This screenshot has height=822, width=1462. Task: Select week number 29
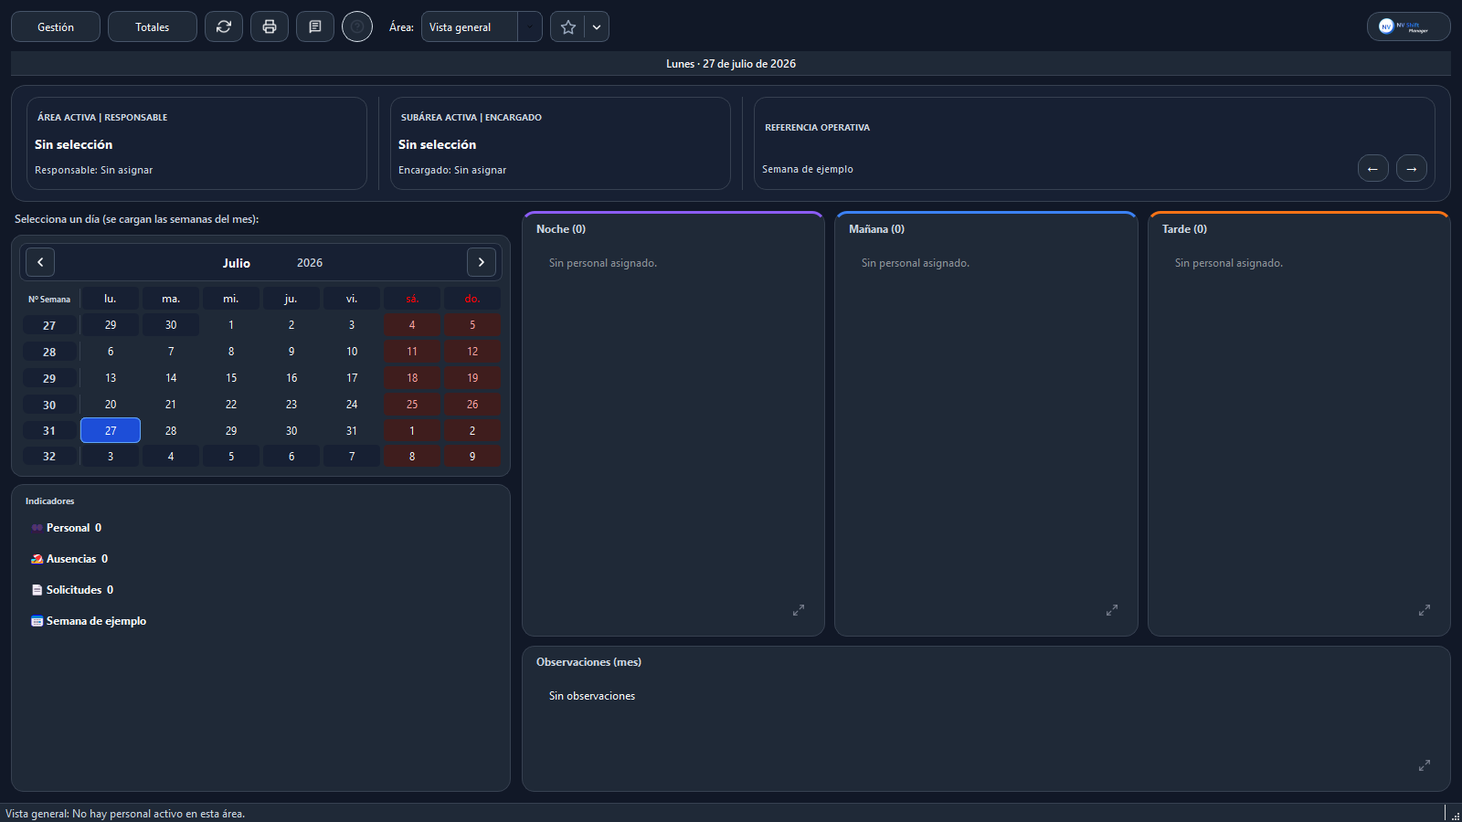coord(49,378)
